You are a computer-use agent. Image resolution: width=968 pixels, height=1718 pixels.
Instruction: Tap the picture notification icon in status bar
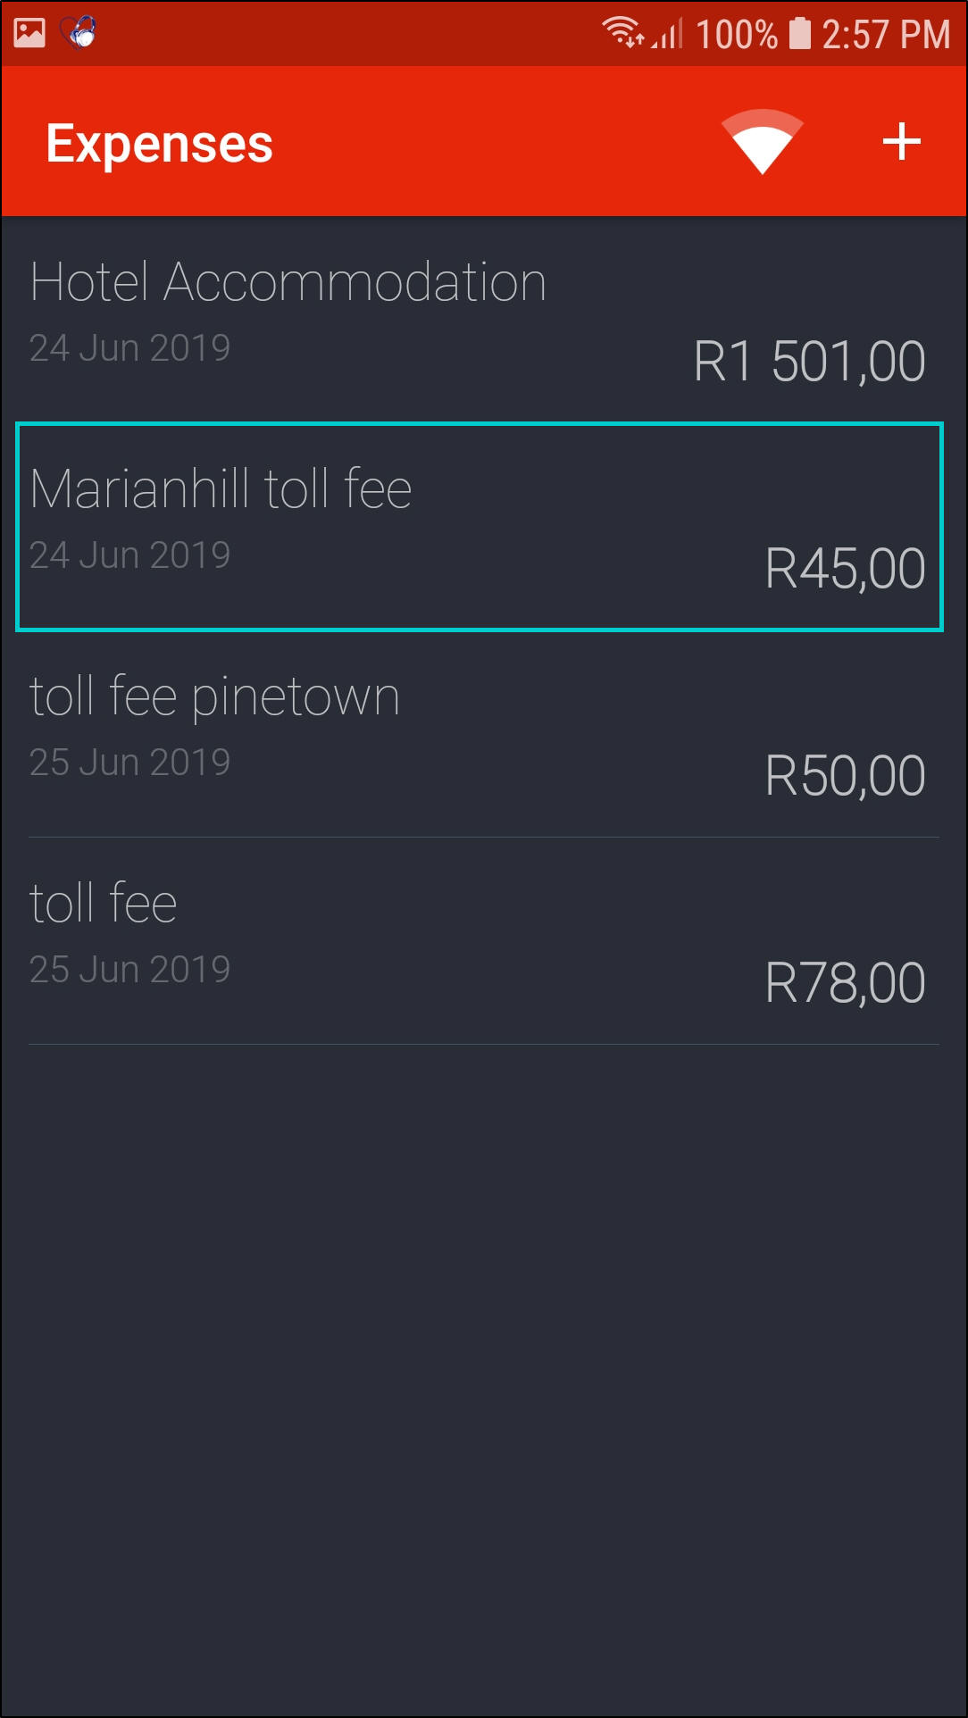coord(29,33)
